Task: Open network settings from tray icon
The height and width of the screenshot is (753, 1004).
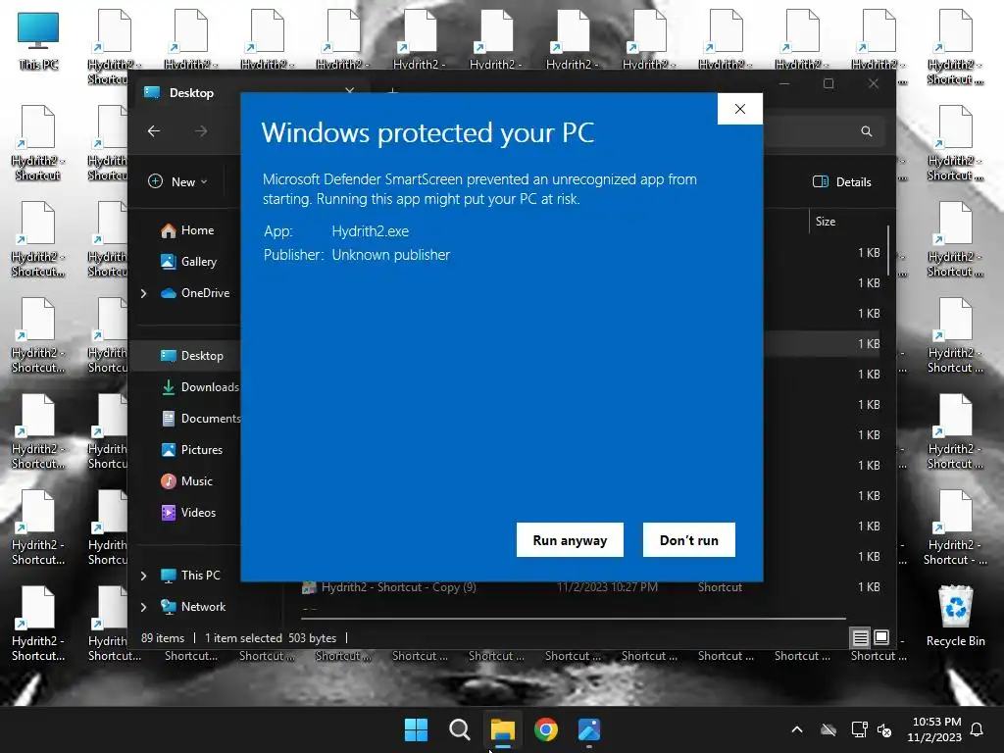Action: [x=859, y=729]
